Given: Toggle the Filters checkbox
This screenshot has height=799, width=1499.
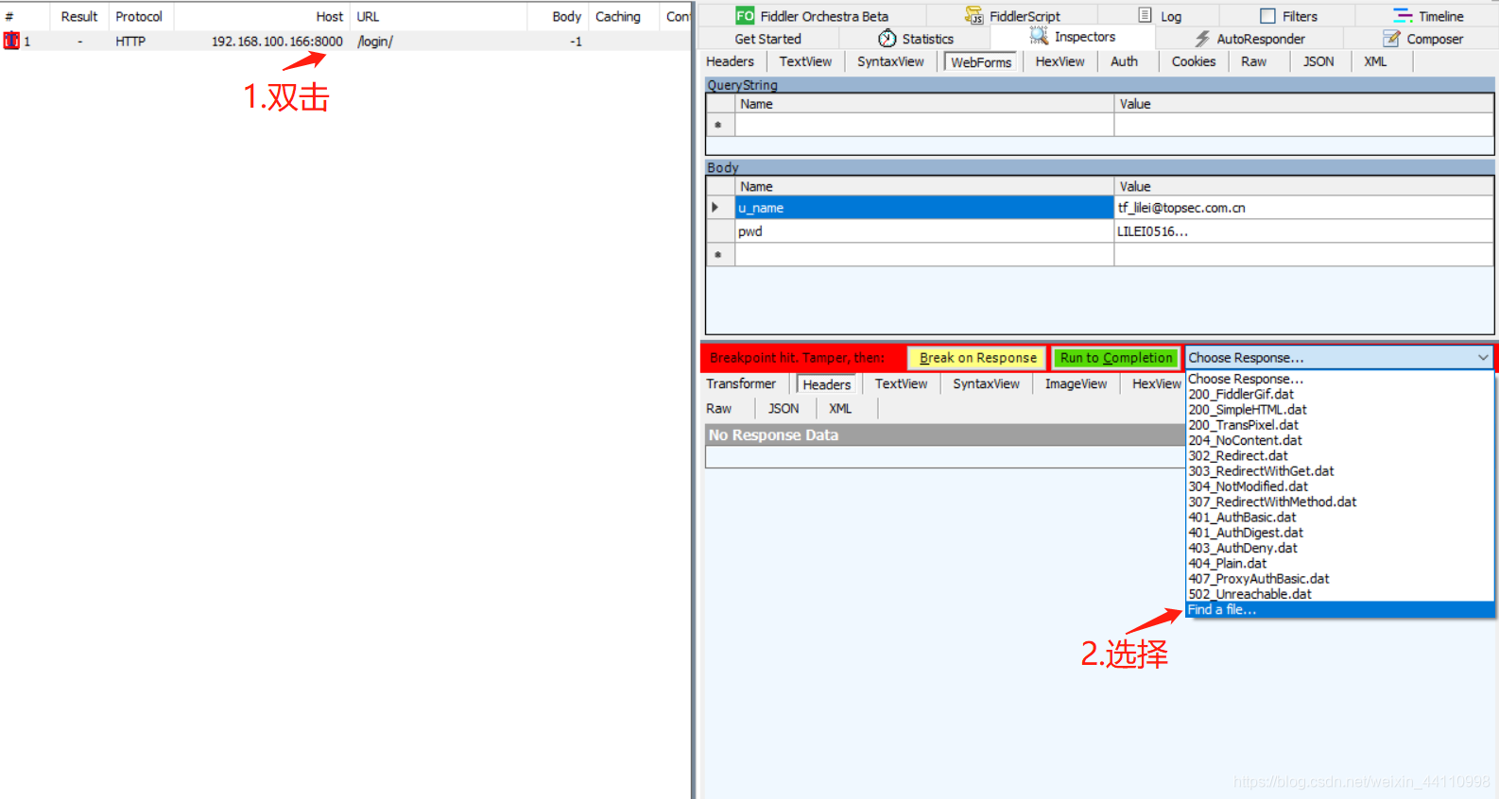Looking at the screenshot, I should [1267, 16].
